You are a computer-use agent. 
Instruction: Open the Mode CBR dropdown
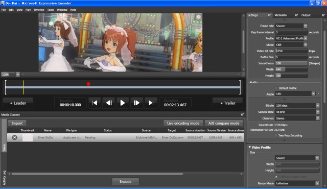[x=306, y=44]
